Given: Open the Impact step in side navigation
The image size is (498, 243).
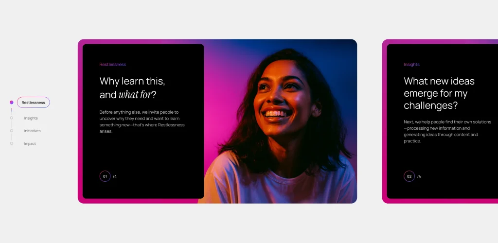Looking at the screenshot, I should click(x=30, y=143).
